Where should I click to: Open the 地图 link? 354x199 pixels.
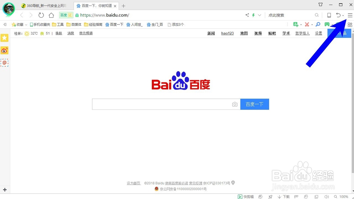click(244, 33)
